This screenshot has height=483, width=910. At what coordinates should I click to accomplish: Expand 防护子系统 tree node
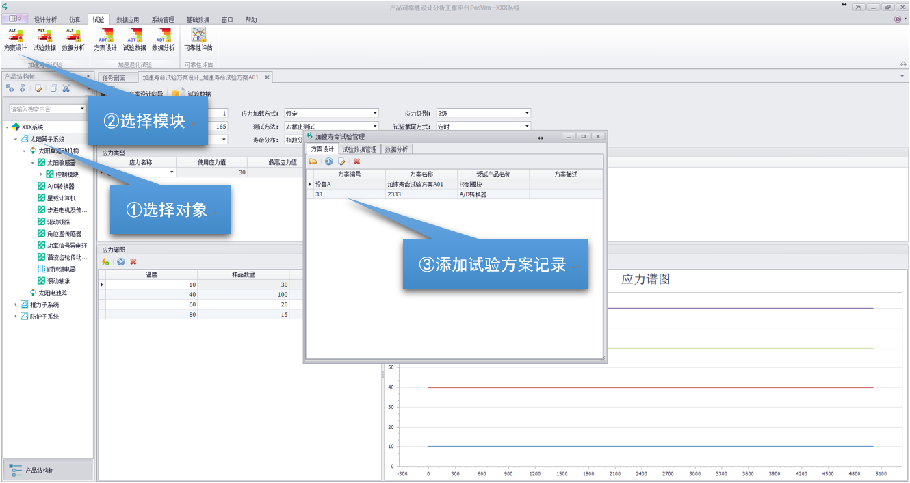(16, 317)
